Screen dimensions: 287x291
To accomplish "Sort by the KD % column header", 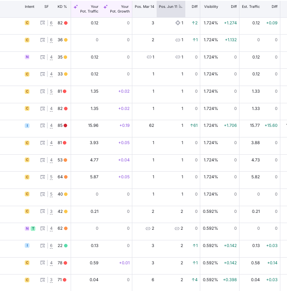I will pyautogui.click(x=62, y=7).
